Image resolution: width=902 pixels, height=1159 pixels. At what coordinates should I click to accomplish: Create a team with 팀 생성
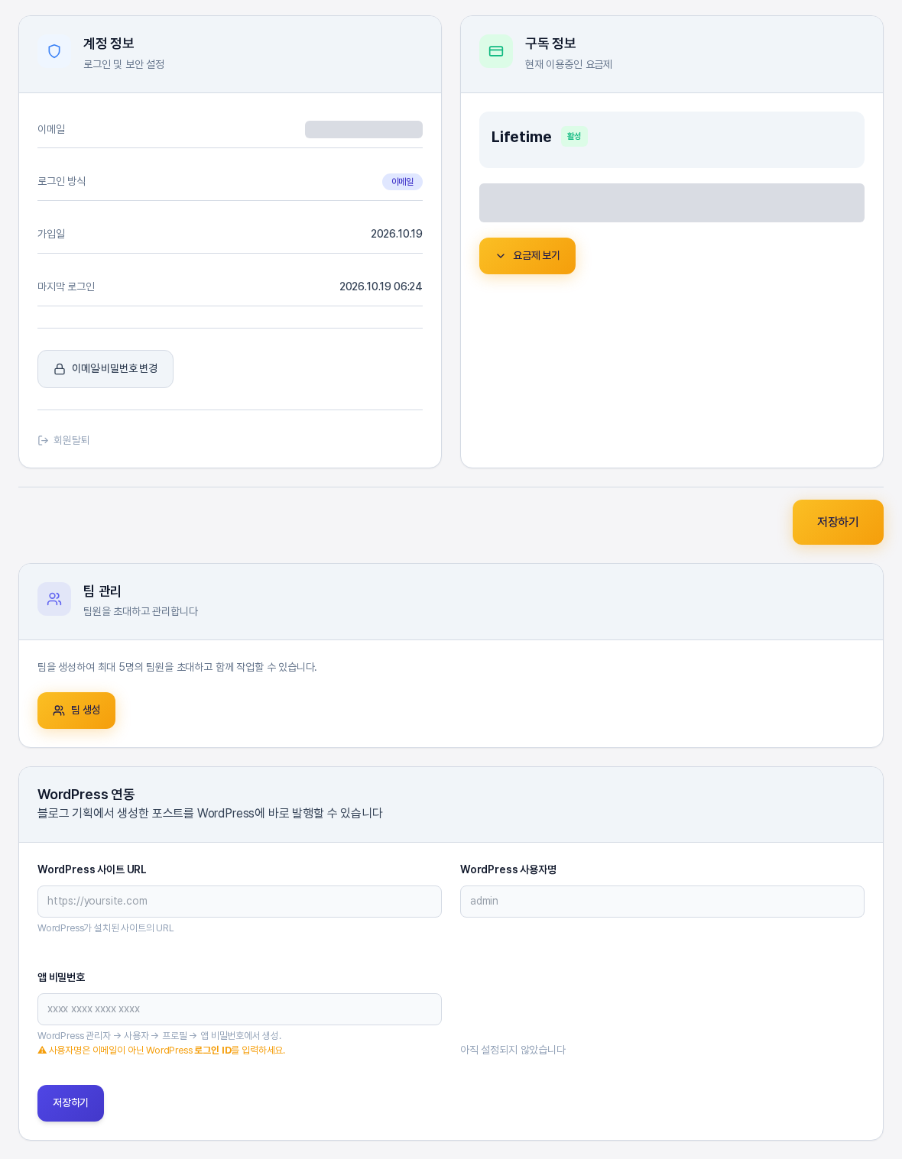76,711
